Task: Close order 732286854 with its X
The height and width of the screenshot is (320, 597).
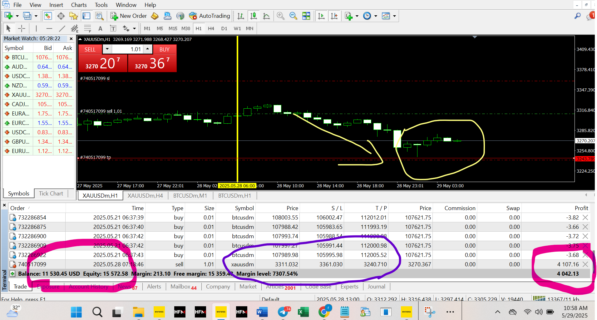Action: click(x=585, y=217)
